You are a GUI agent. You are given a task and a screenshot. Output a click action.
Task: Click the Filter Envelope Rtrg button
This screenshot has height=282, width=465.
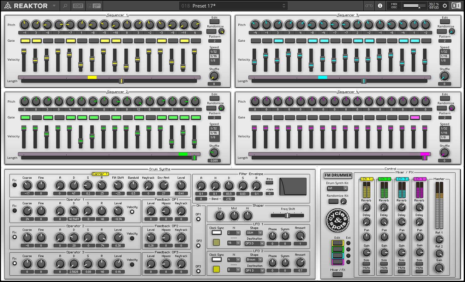pos(270,183)
